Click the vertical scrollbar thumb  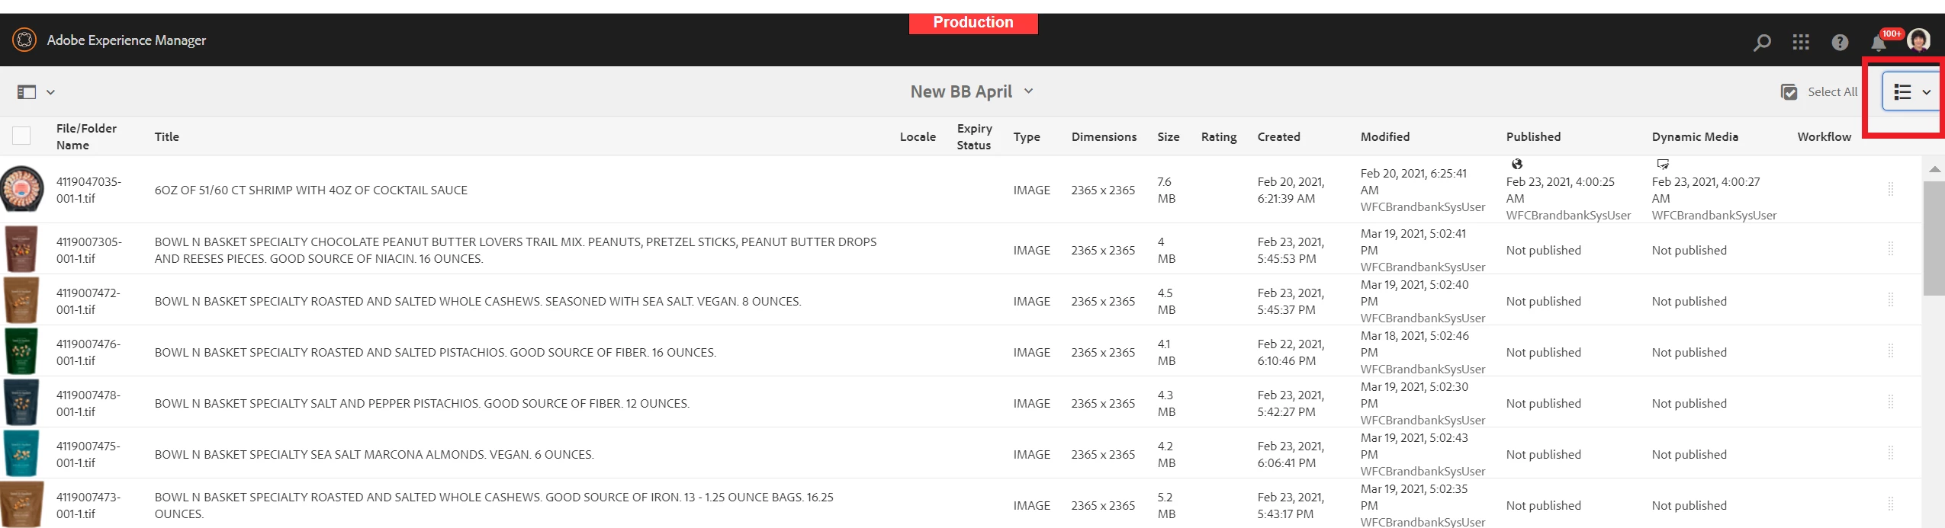(1934, 238)
